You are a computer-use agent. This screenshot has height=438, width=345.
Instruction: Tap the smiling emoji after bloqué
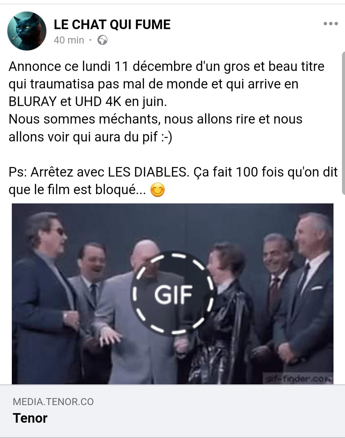pyautogui.click(x=157, y=190)
